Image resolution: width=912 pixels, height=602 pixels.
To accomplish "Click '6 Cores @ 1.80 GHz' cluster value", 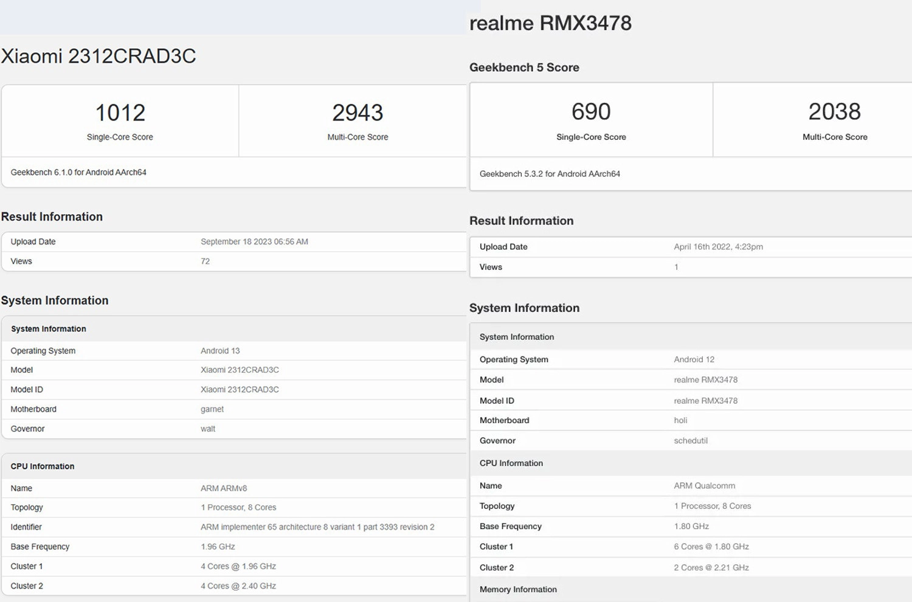I will 711,547.
